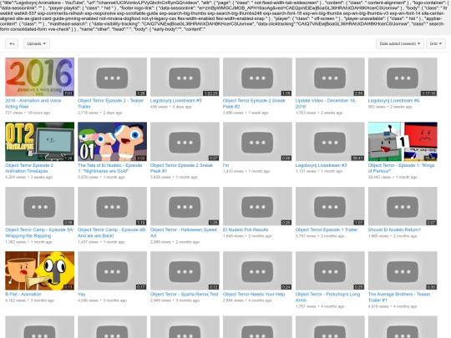Image resolution: width=451 pixels, height=338 pixels.
Task: Open the OT2 Timelapse thumbnail
Action: coord(40,141)
